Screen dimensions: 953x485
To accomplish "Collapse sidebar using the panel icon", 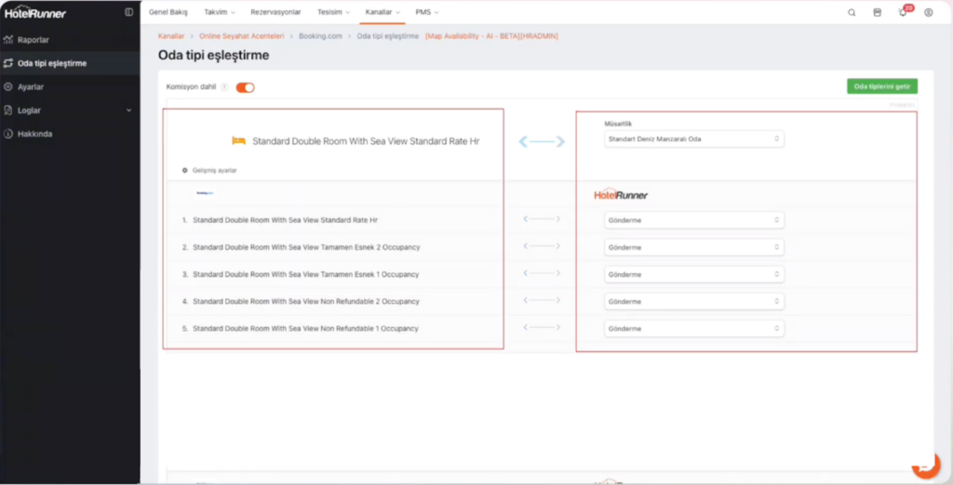I will pyautogui.click(x=128, y=12).
